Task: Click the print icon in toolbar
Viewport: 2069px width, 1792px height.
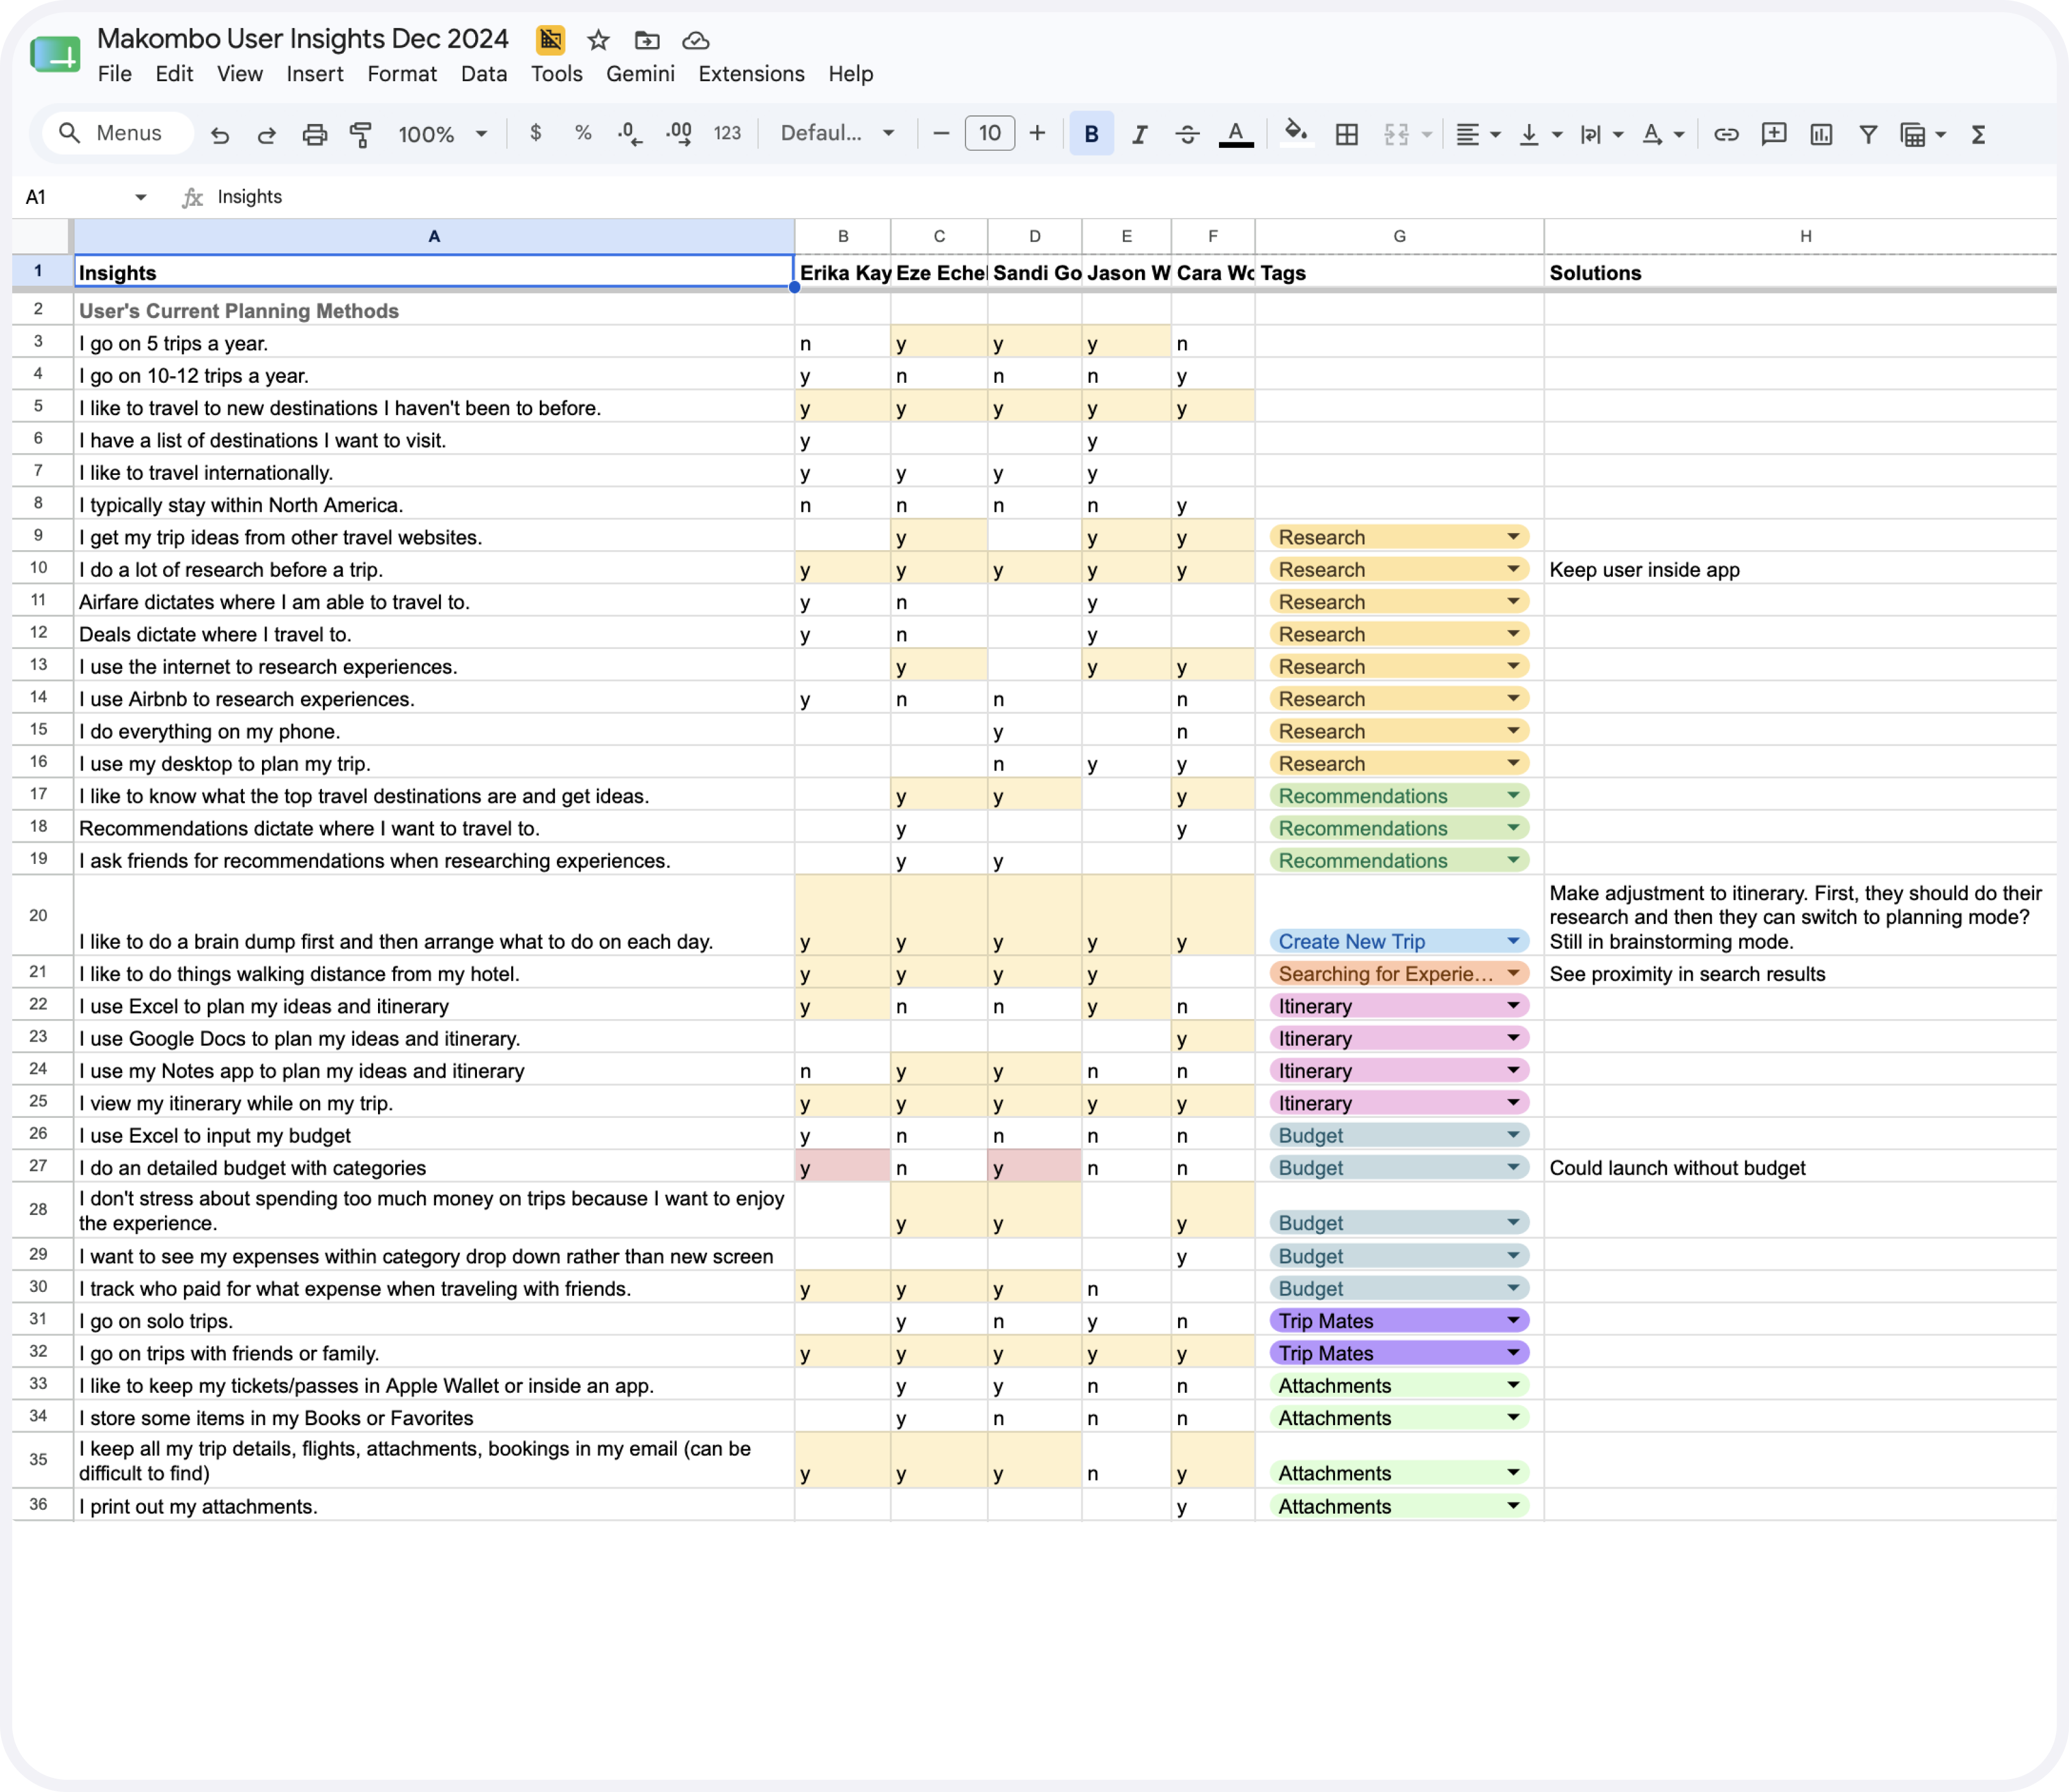Action: coord(315,134)
